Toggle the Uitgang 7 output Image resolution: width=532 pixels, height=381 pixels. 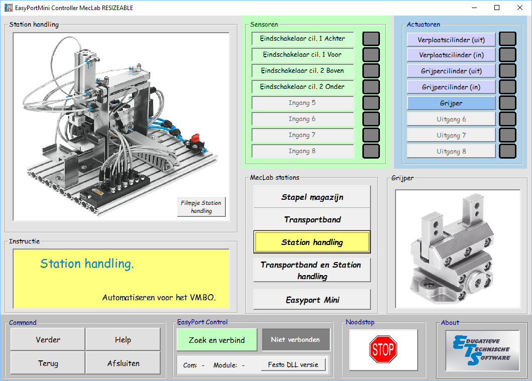pos(451,135)
